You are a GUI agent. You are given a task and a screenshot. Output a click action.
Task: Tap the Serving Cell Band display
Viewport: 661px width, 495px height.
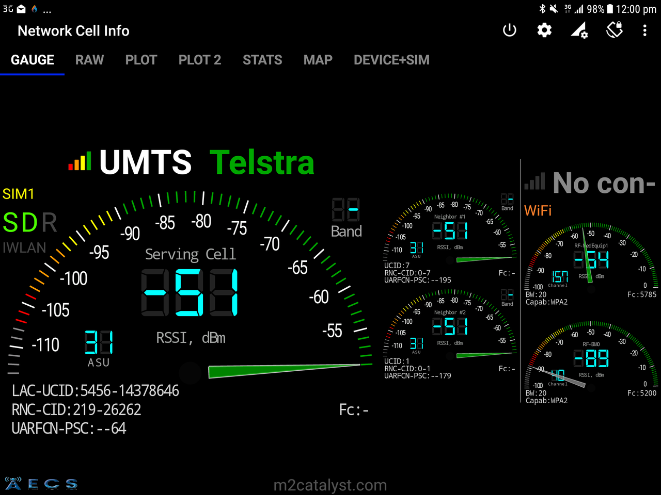(346, 210)
